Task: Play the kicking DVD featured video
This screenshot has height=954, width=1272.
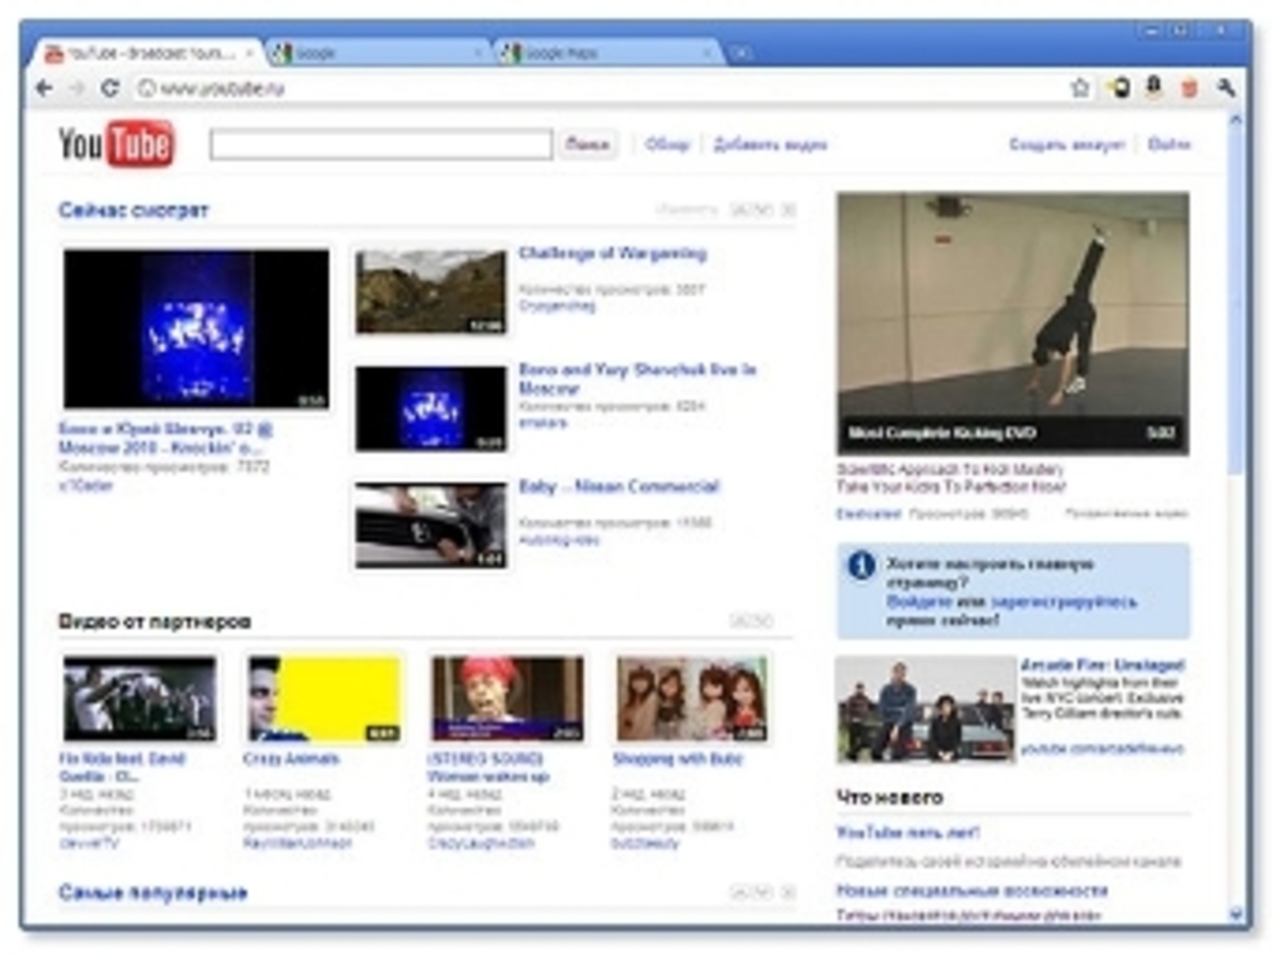Action: coord(1013,323)
